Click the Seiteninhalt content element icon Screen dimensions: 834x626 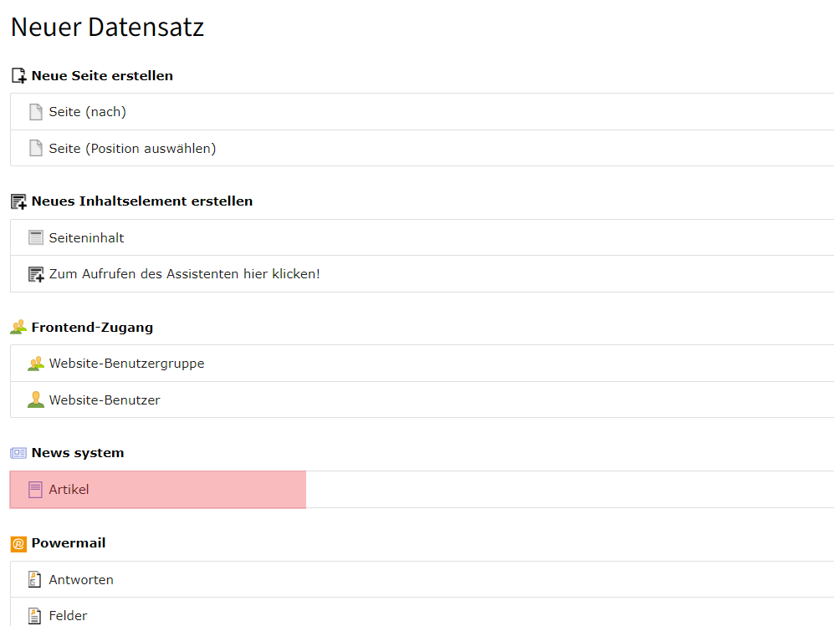(x=35, y=238)
